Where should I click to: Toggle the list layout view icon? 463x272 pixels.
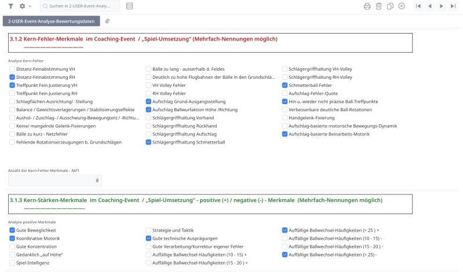pyautogui.click(x=129, y=6)
